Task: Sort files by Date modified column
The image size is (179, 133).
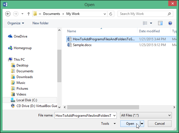Action: tap(149, 31)
